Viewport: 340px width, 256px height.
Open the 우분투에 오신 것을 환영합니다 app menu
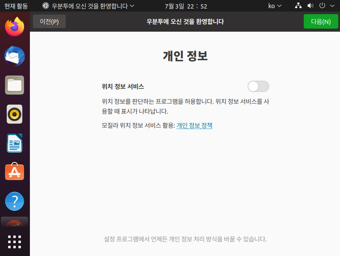click(88, 6)
